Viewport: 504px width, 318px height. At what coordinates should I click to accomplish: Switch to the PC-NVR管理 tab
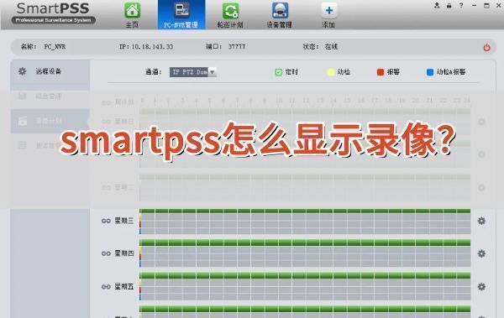pos(181,15)
